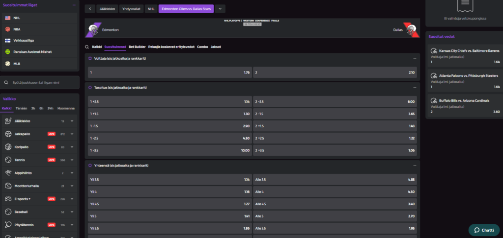Favorite the Yhteensä market with star

(90, 166)
